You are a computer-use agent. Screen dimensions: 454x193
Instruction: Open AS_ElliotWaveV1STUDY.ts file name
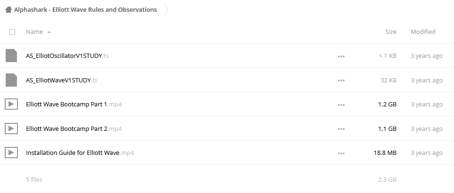pyautogui.click(x=62, y=80)
